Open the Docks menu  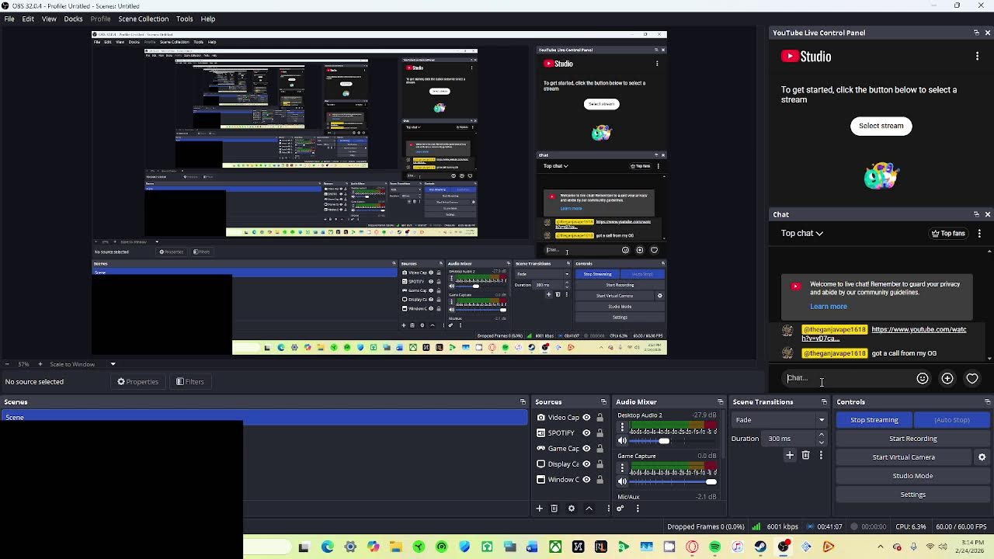click(x=73, y=19)
